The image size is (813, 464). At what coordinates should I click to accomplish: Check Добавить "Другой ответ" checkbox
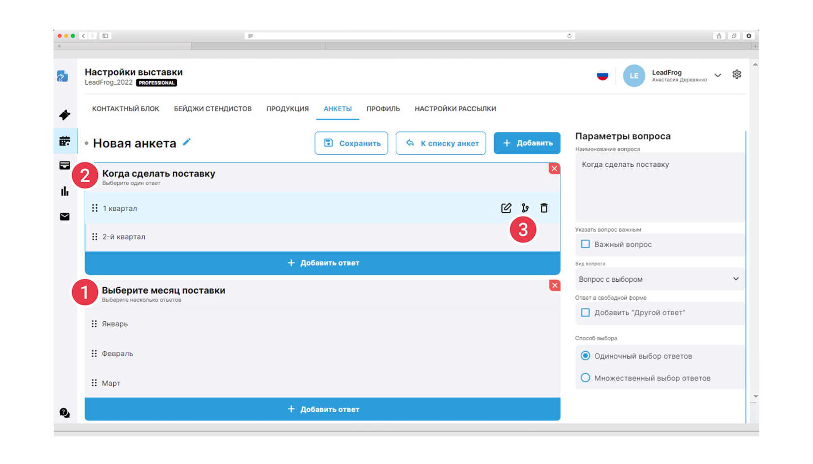[586, 312]
